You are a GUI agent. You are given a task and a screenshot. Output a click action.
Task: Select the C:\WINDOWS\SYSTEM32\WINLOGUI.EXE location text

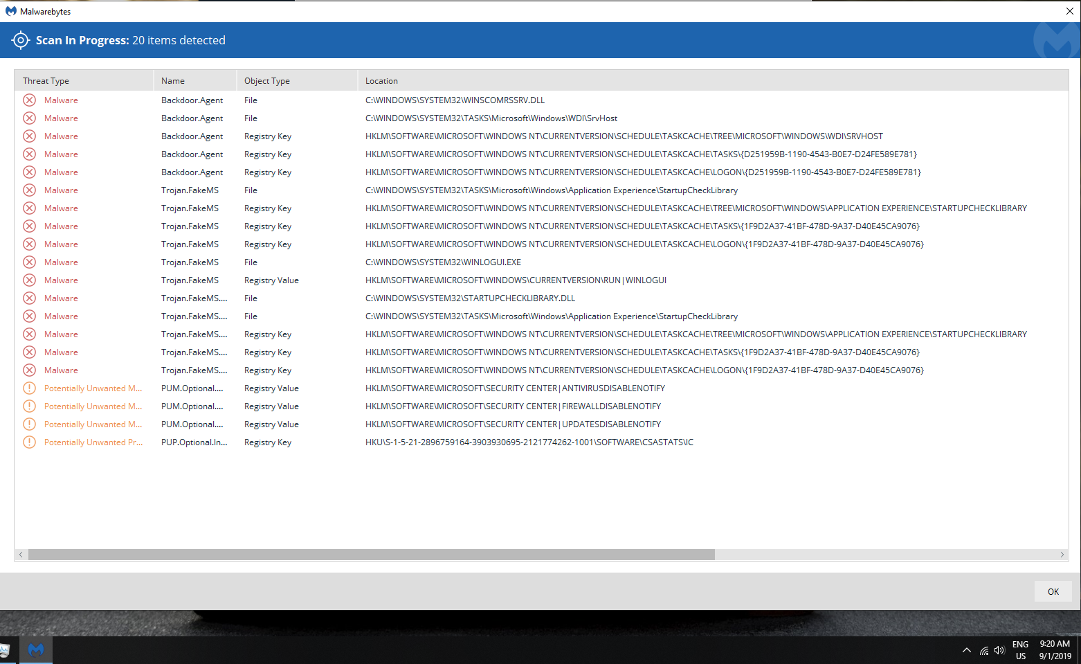pyautogui.click(x=443, y=262)
